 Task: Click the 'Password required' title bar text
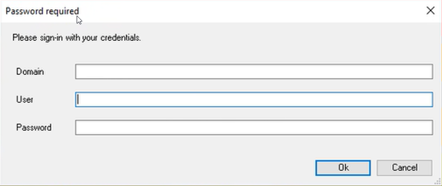(42, 11)
